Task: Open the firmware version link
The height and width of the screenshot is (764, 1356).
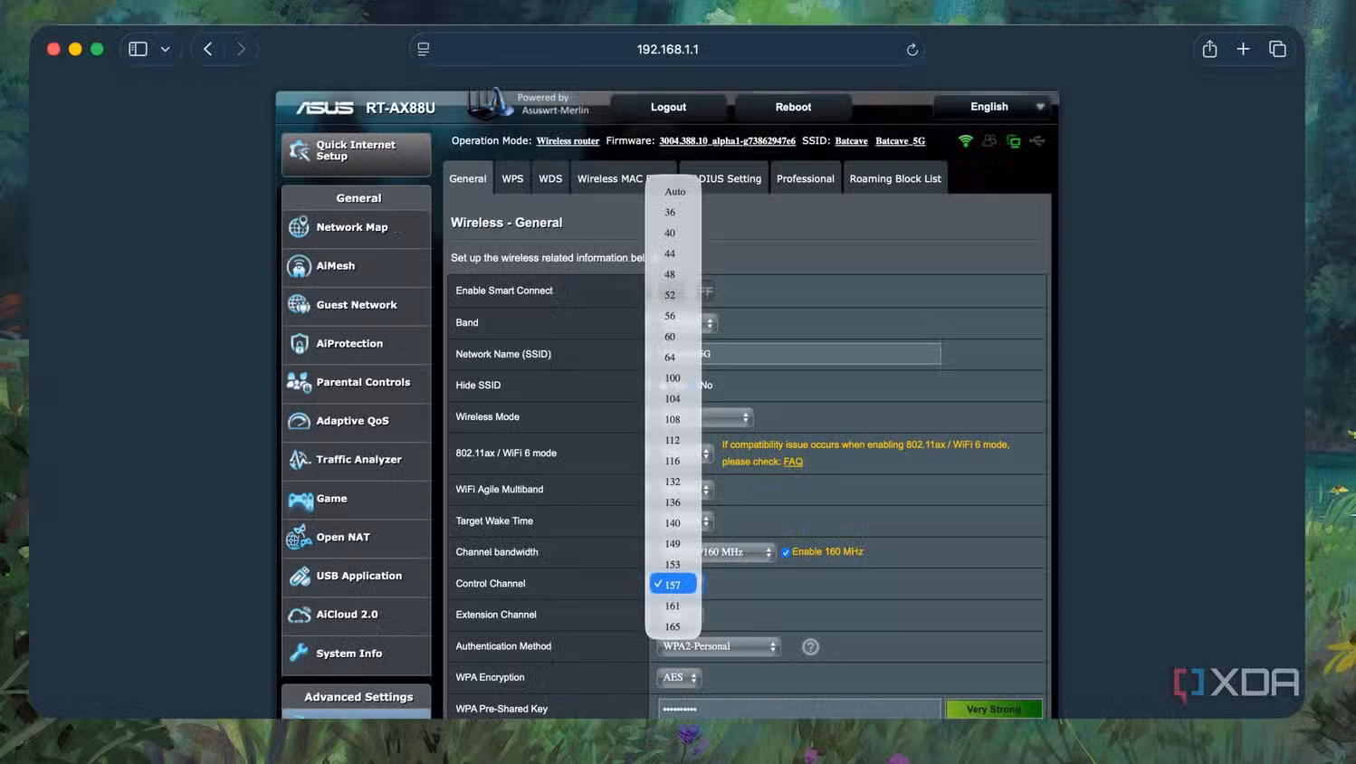Action: coord(727,141)
